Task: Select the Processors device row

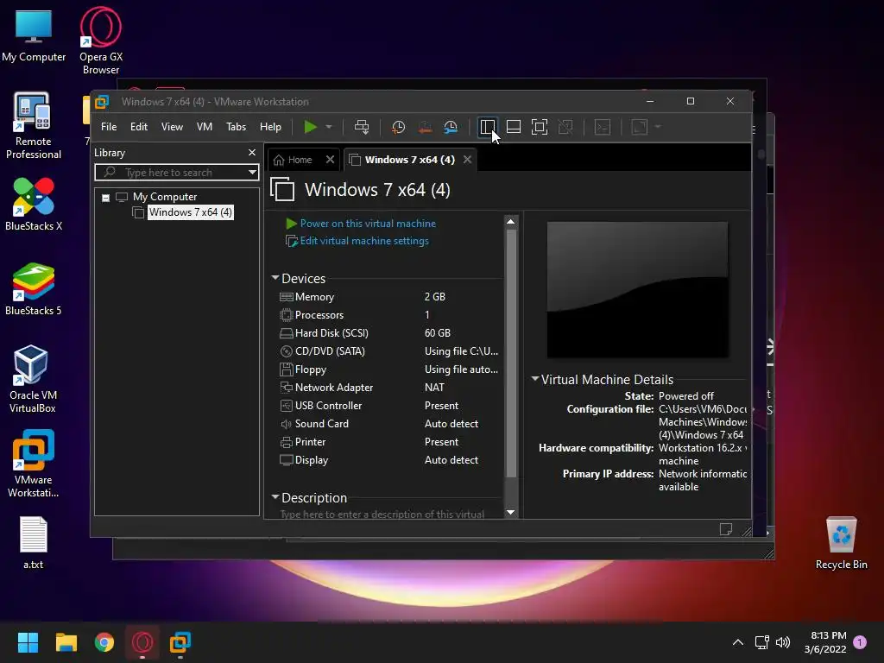Action: pos(388,315)
